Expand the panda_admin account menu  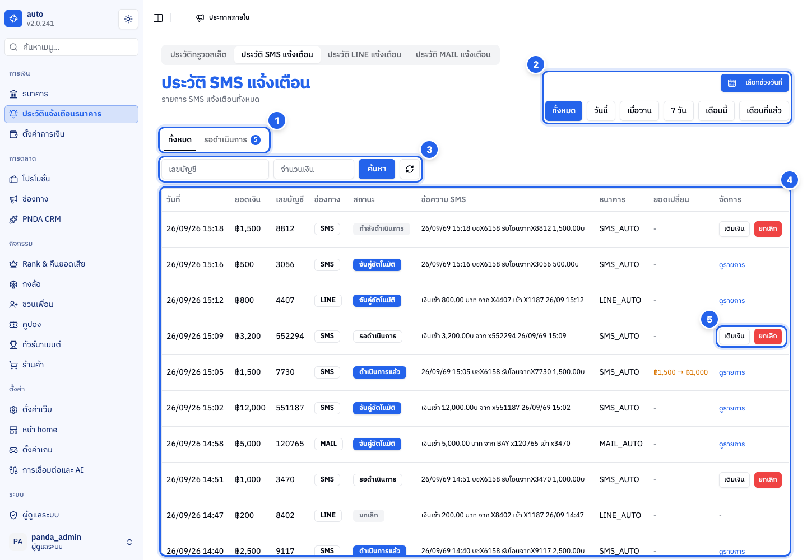pos(71,542)
